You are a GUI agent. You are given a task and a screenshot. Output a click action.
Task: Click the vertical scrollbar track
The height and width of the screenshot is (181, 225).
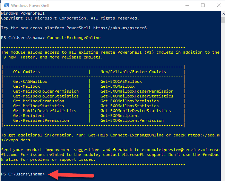click(222, 104)
